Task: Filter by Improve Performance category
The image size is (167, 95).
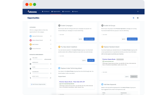Action: pos(40,36)
